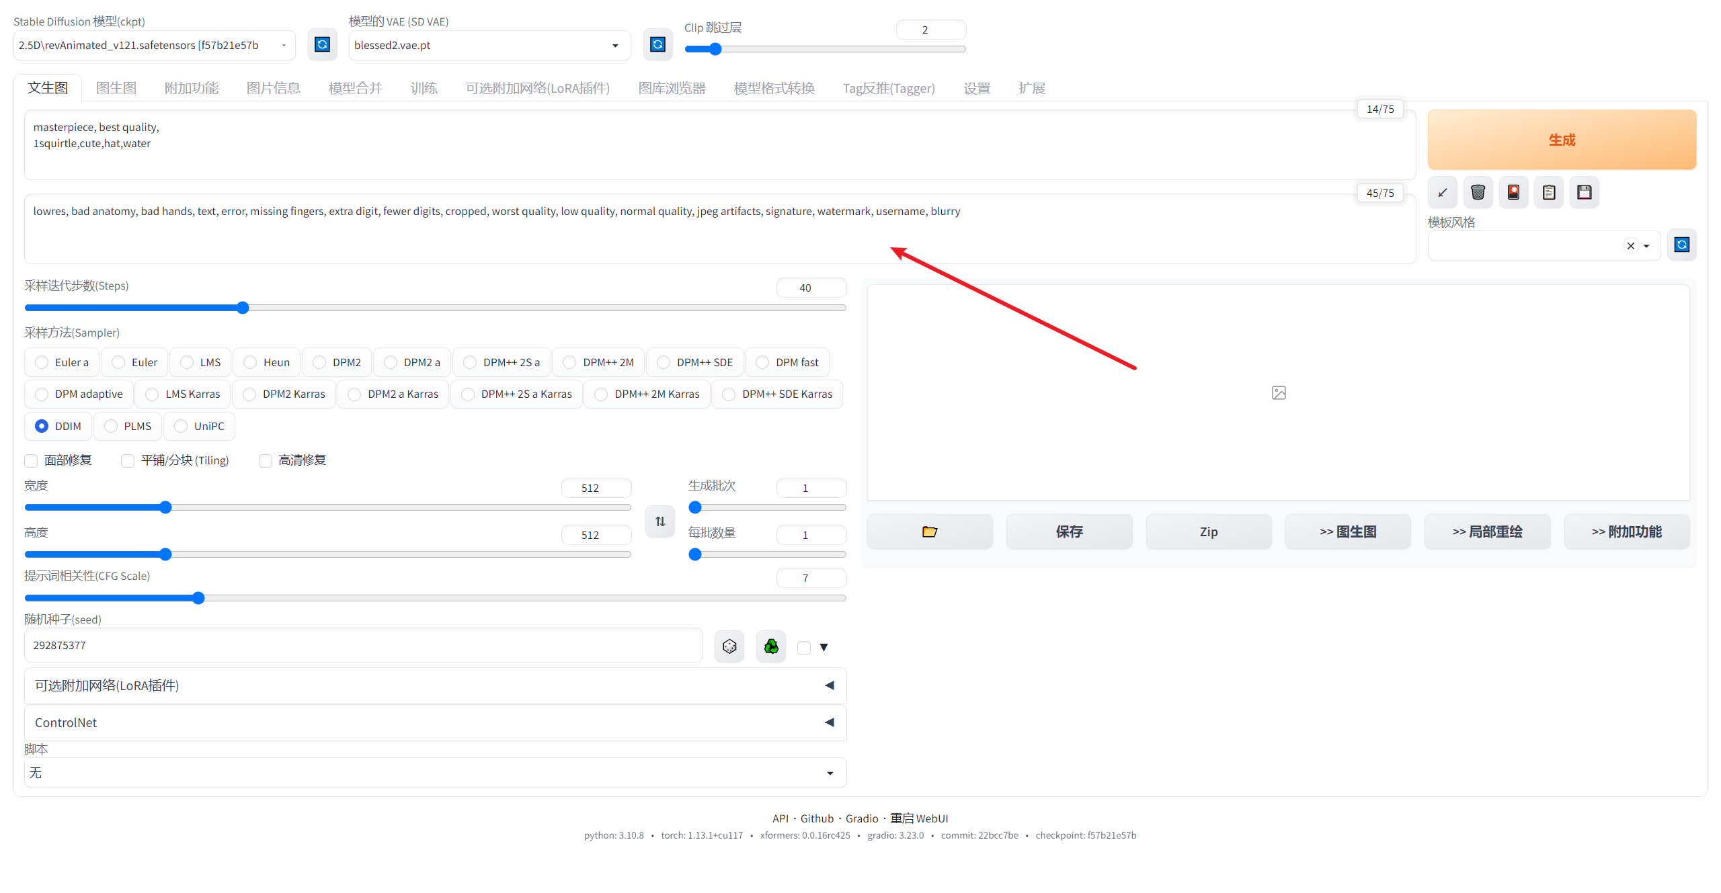Viewport: 1721px width, 893px height.
Task: Click the Zip button
Action: pyautogui.click(x=1208, y=531)
